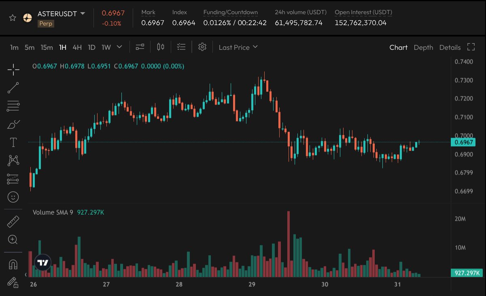Select the text annotation tool
The image size is (486, 296).
13,142
